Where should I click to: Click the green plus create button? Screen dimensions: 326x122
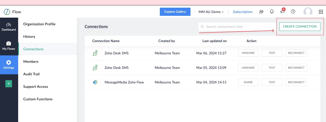(9, 83)
